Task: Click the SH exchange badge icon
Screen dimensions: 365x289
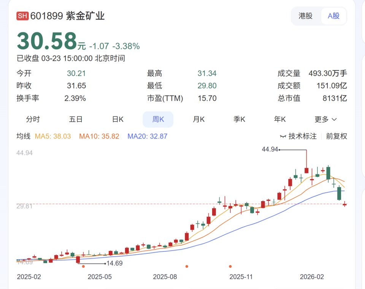Action: (x=22, y=16)
